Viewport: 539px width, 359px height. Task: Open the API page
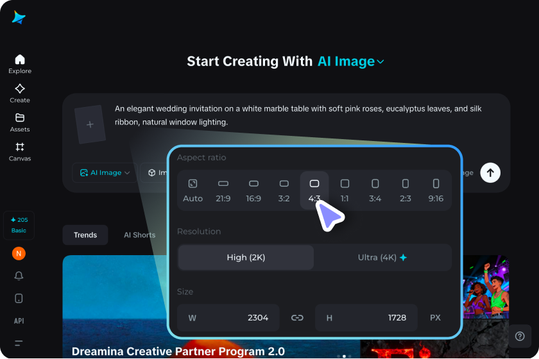(19, 321)
